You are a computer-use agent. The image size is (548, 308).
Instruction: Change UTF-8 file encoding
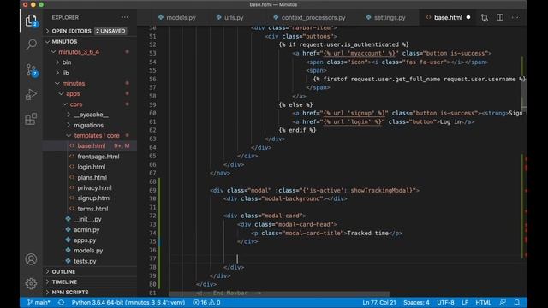(x=445, y=302)
